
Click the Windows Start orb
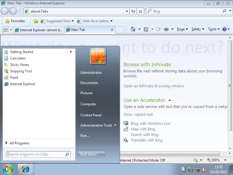tap(8, 169)
